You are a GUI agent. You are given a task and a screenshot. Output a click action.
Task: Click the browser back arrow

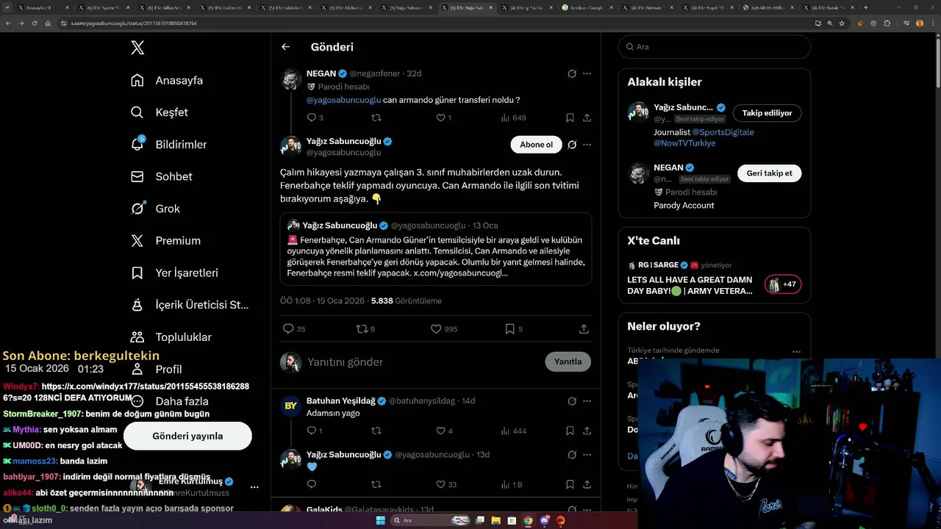coord(8,24)
